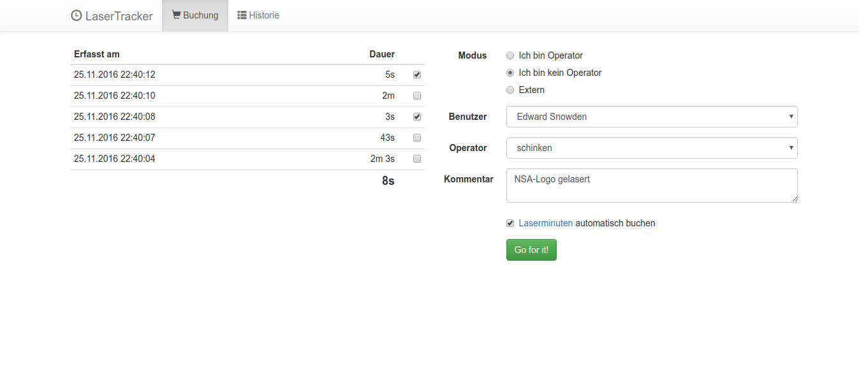Check the 22:40:10 entry with 2m duration
Screen dimensions: 859x385
click(x=417, y=96)
